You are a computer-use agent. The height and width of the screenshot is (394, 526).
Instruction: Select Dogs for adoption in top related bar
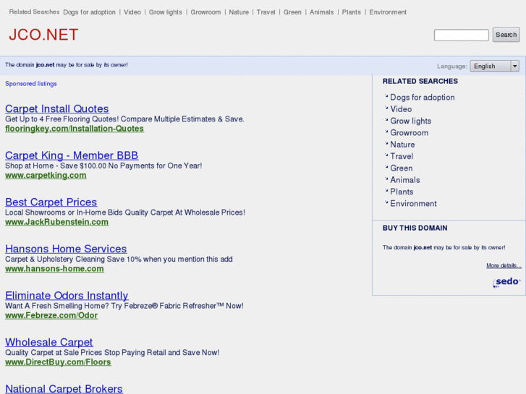tap(89, 12)
